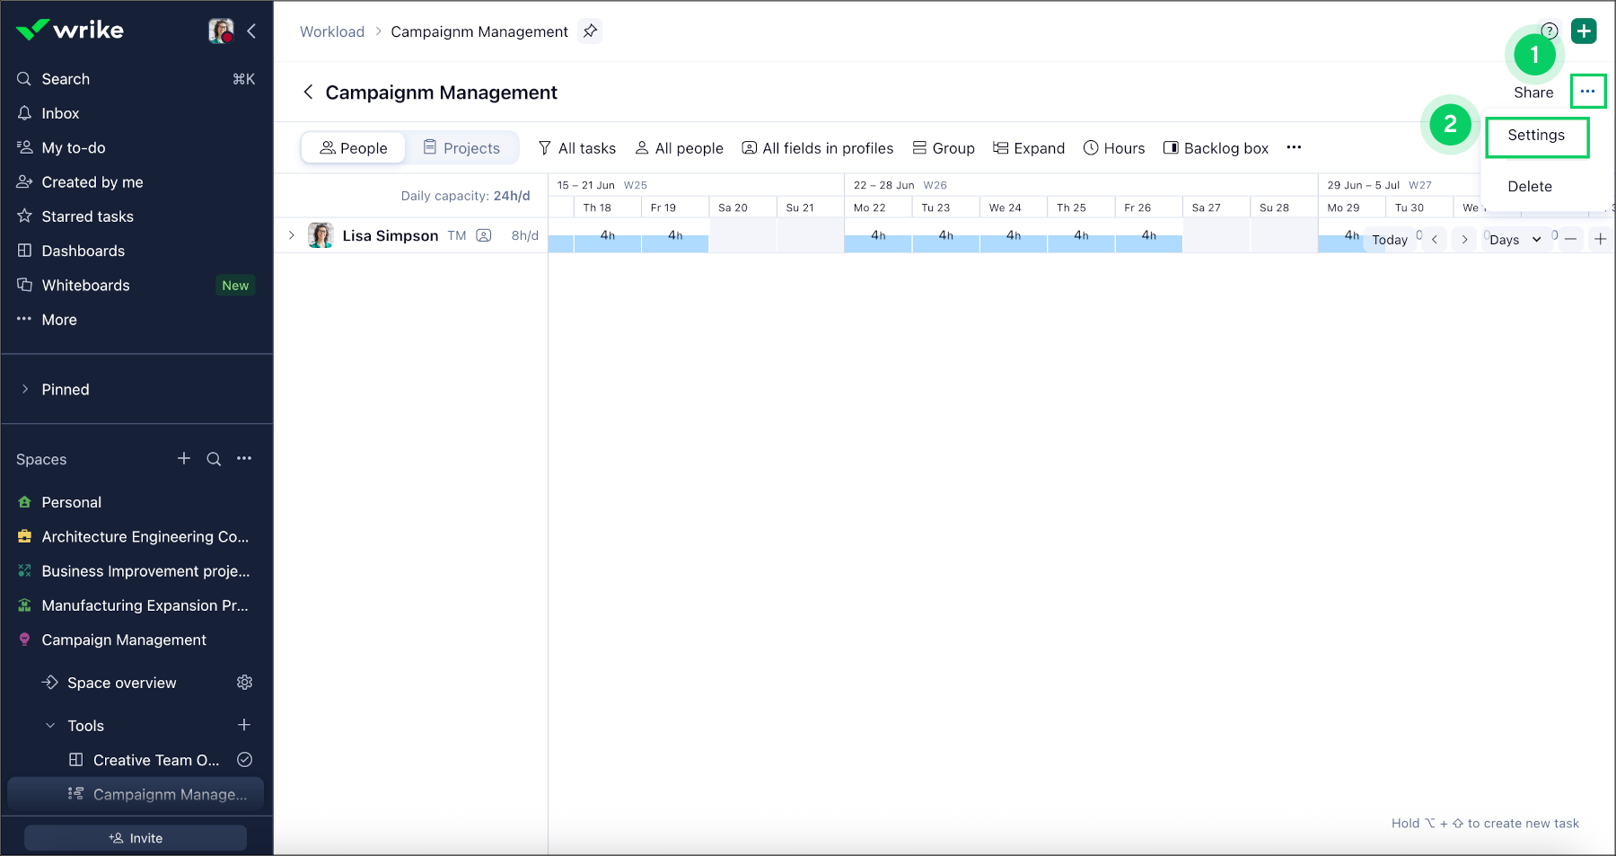Open Space overview

121,683
